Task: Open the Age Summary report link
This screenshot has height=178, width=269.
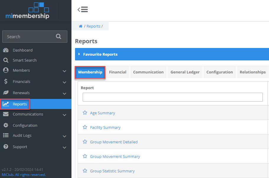Action: (102, 113)
